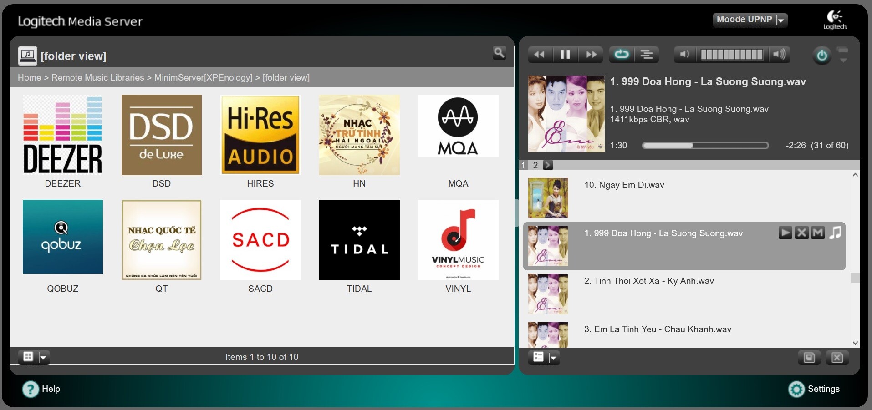The height and width of the screenshot is (410, 872).
Task: Click the [folder view] breadcrumb
Action: pos(286,78)
